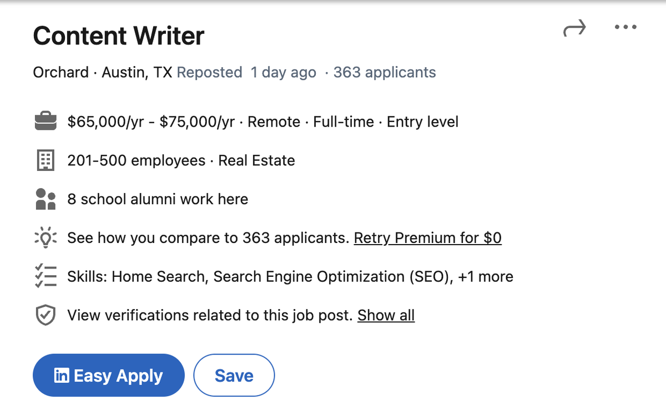Click the share arrow icon

click(x=574, y=28)
